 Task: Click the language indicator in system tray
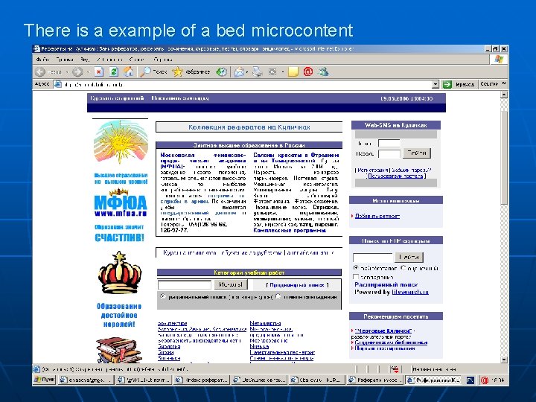point(470,380)
